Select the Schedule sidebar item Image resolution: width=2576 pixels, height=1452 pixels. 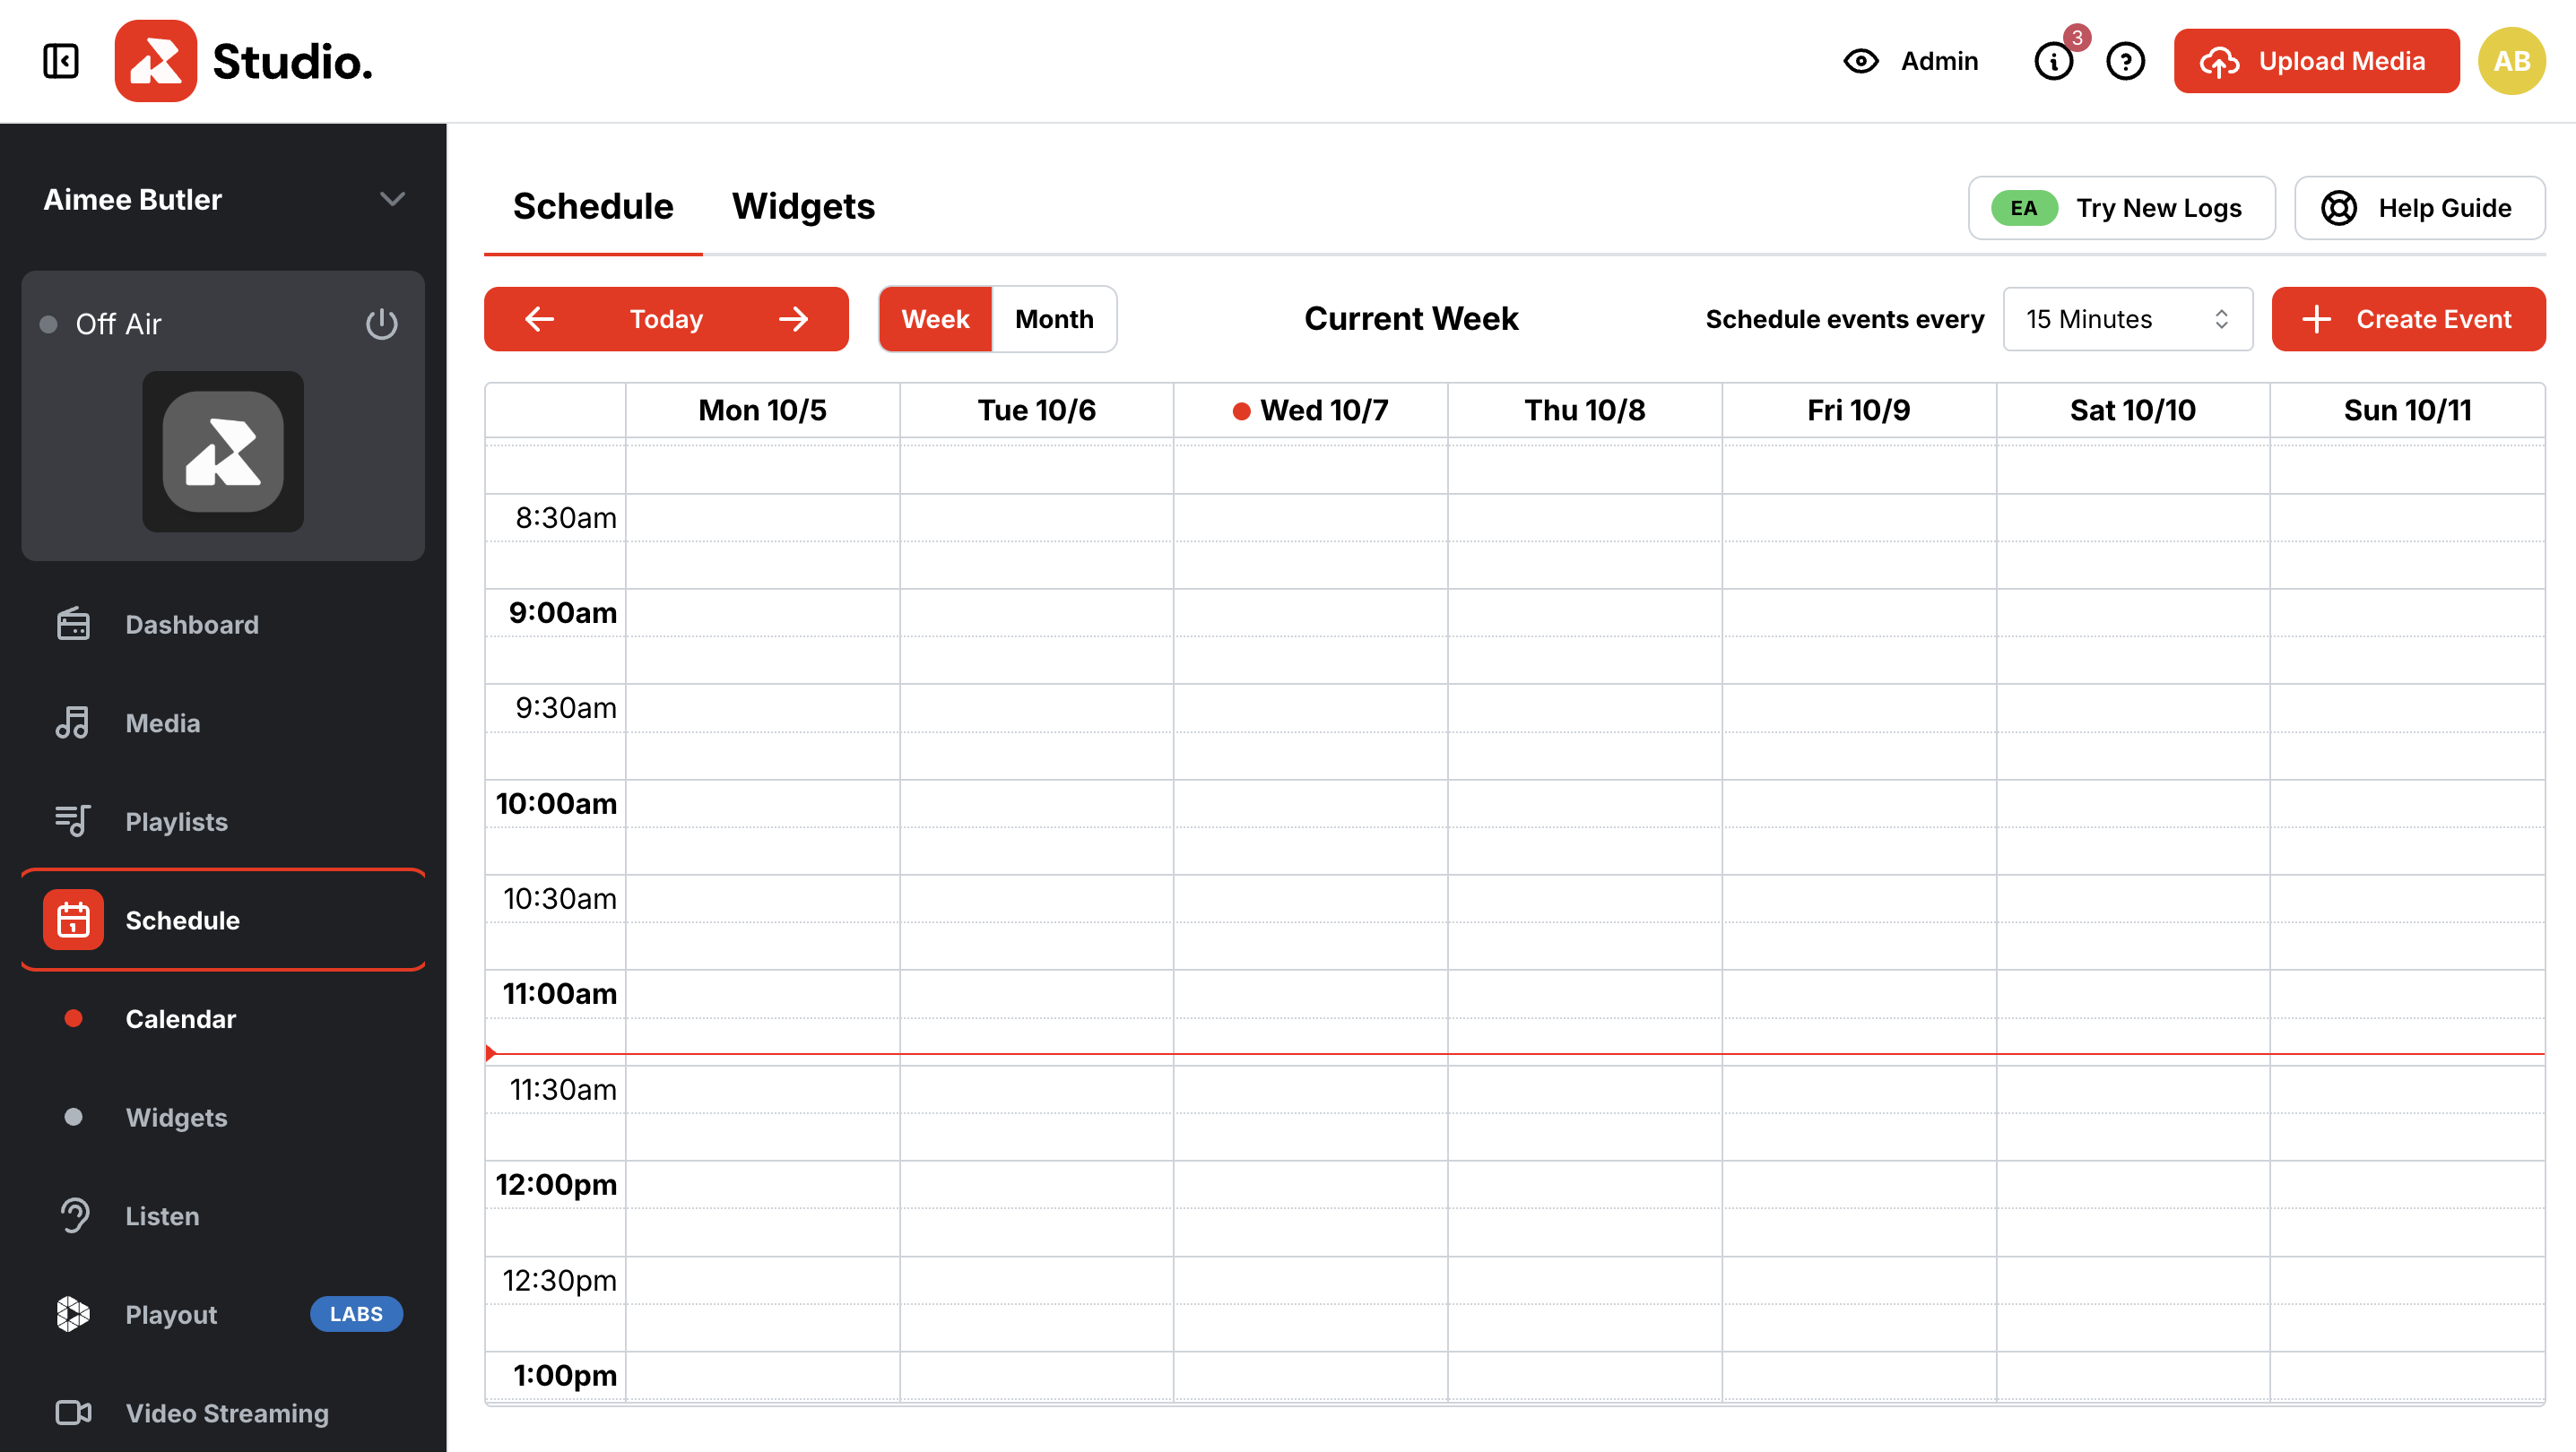coord(223,920)
